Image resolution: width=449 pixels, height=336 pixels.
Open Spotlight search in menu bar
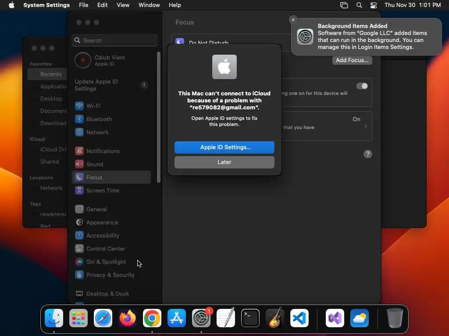359,5
